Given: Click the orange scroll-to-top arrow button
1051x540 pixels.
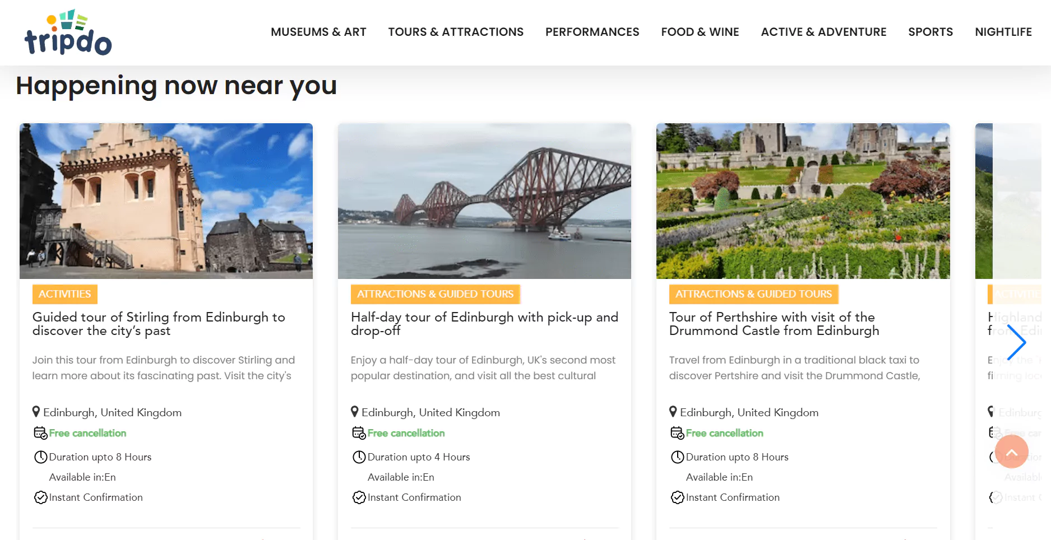Looking at the screenshot, I should click(x=1012, y=451).
